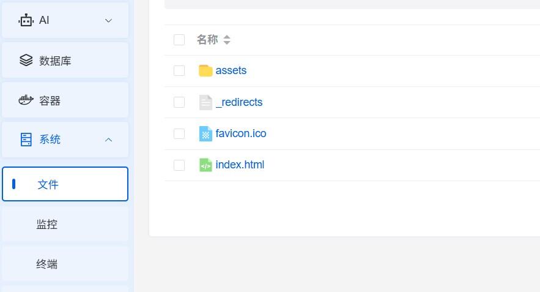540x292 pixels.
Task: Sort files by 名称 column arrows
Action: [227, 40]
